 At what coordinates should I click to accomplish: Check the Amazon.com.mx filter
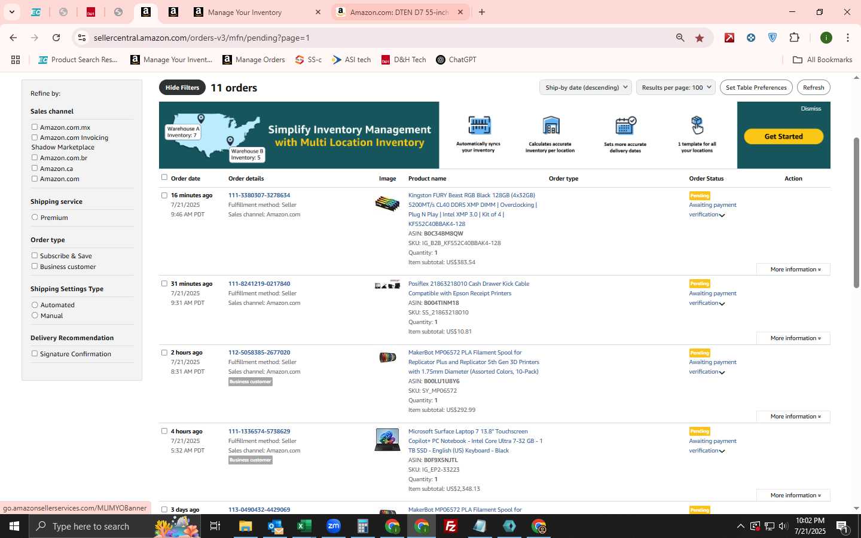pos(35,127)
